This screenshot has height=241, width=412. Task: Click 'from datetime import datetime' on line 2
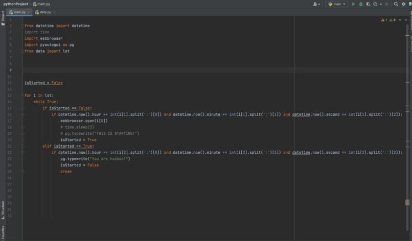57,26
